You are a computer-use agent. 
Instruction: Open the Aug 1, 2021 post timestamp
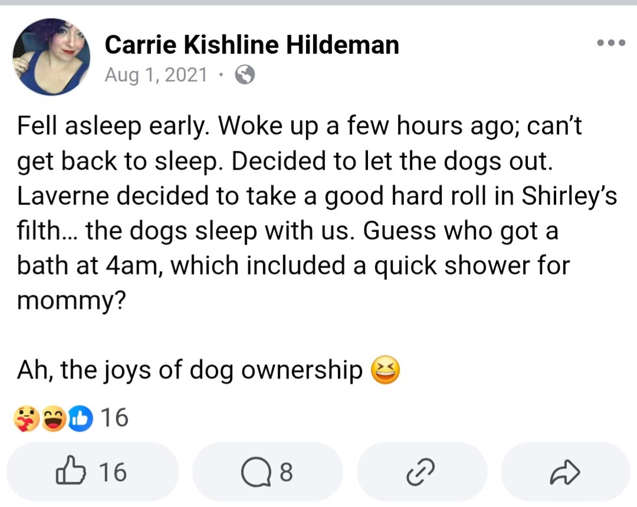pyautogui.click(x=156, y=75)
